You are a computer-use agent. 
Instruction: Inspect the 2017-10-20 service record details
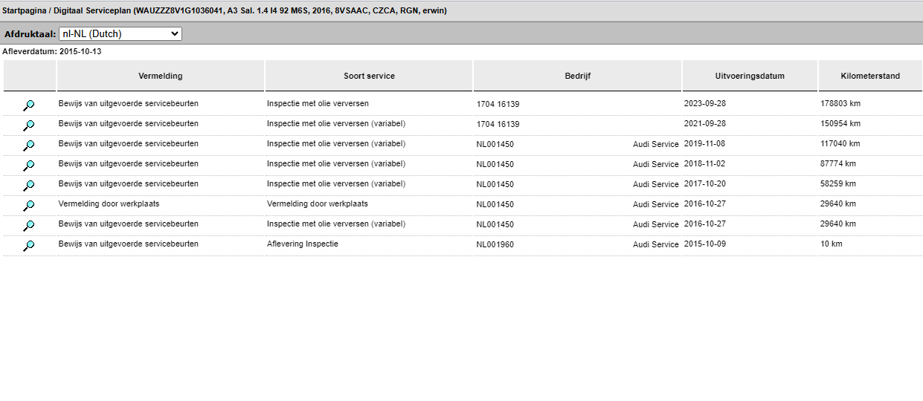tap(29, 185)
